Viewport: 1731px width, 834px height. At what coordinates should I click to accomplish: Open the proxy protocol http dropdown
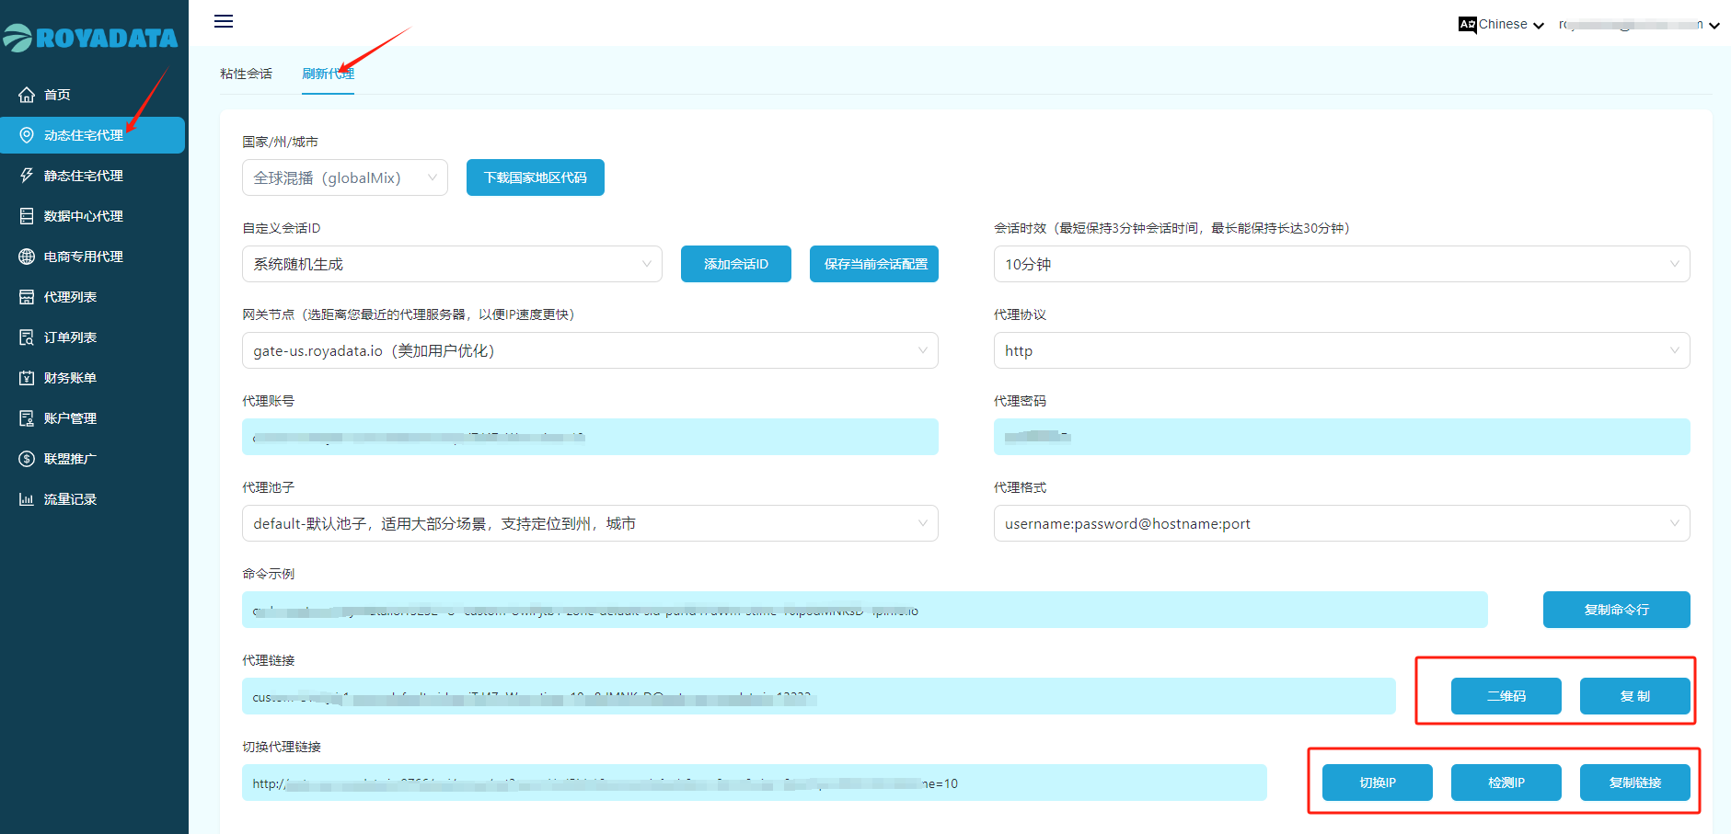[x=1341, y=350]
